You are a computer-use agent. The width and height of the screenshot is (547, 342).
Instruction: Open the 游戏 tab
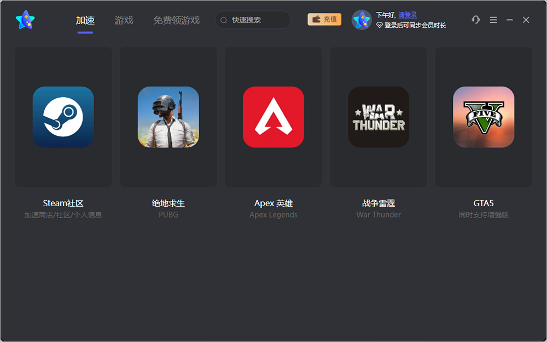124,20
